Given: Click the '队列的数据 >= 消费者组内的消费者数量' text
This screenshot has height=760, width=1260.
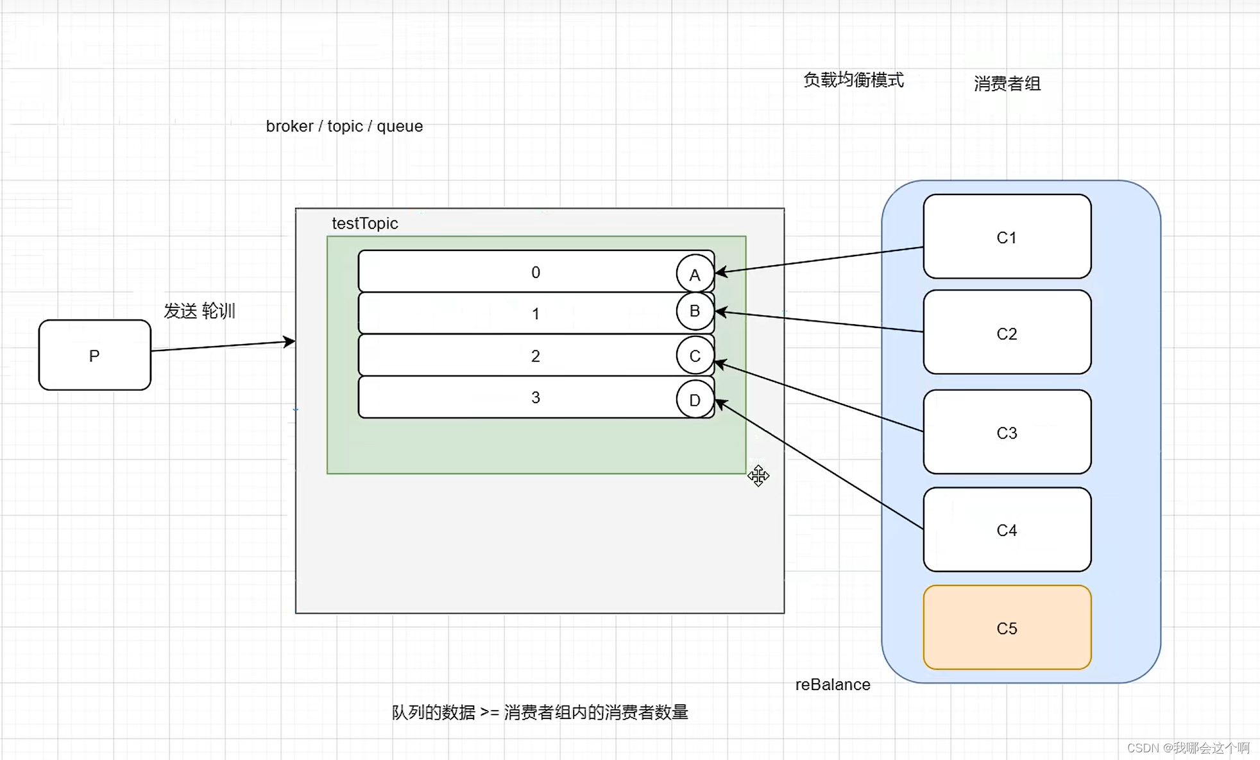Looking at the screenshot, I should [540, 712].
